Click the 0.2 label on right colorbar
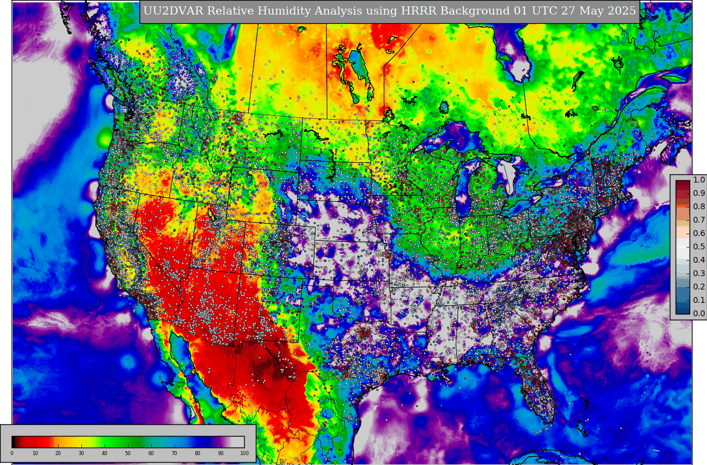This screenshot has width=707, height=465. (699, 287)
